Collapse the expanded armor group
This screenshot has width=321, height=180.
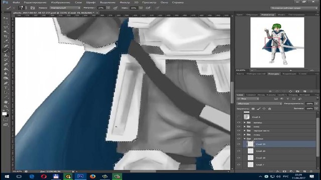(x=244, y=139)
